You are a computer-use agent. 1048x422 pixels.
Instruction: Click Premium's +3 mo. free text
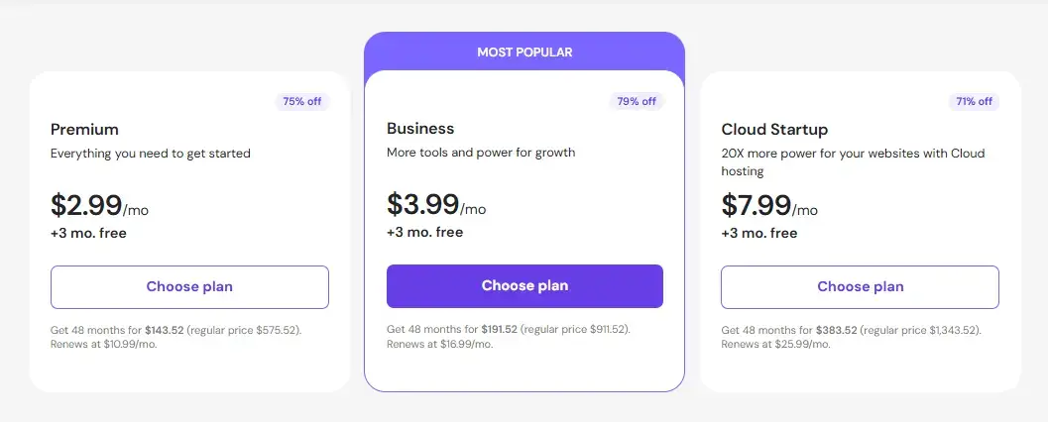pos(88,234)
